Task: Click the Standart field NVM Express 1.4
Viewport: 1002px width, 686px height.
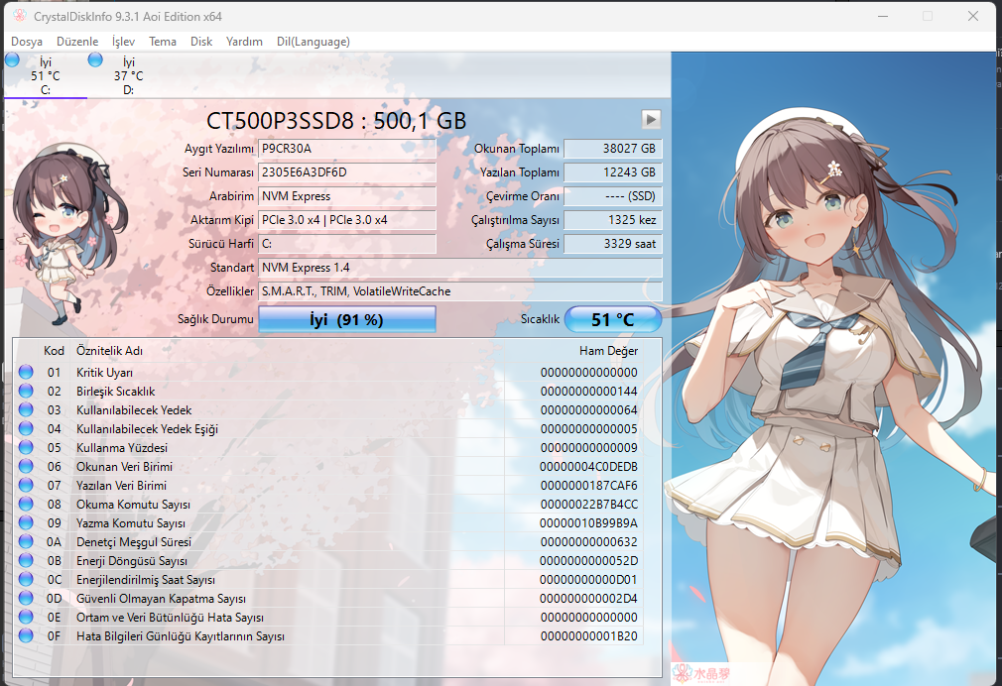Action: click(460, 268)
